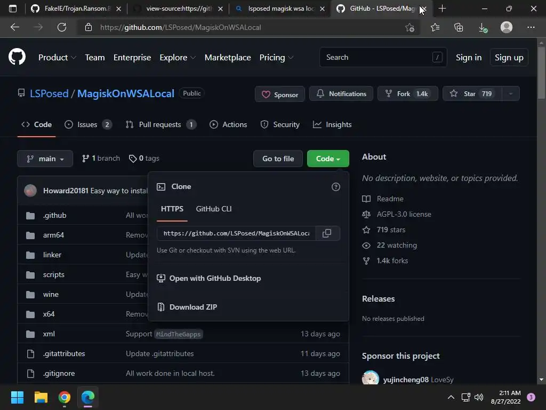Viewport: 546px width, 410px height.
Task: Expand the Pricing menu
Action: (277, 58)
